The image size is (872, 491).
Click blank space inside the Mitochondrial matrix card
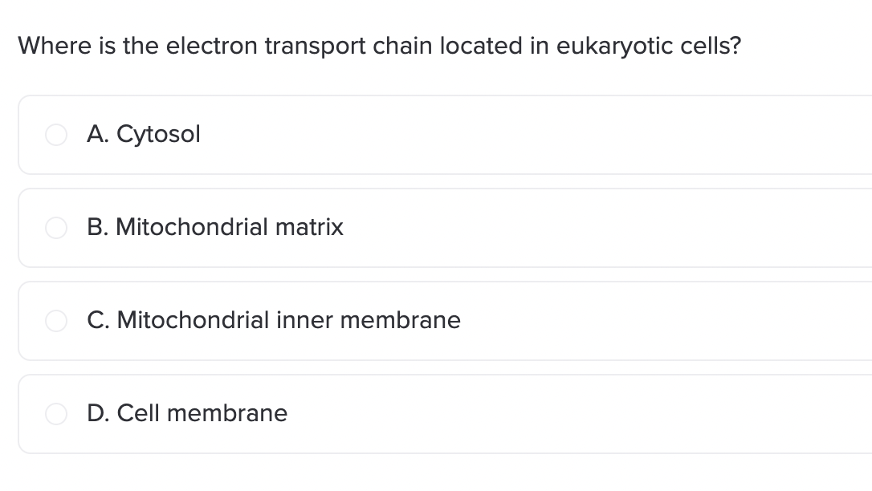coord(606,228)
